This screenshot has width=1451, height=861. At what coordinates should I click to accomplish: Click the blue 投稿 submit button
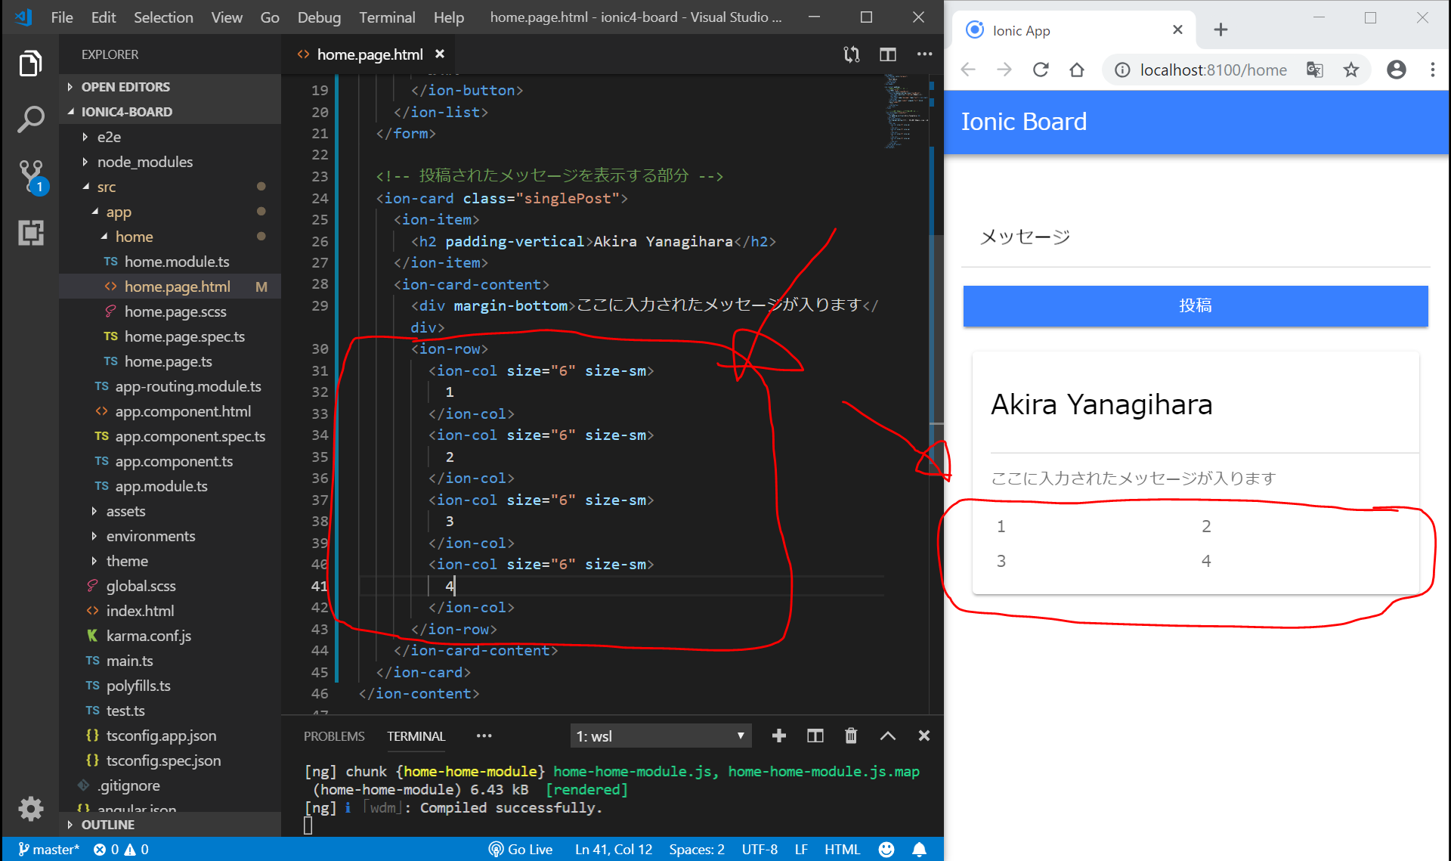[1195, 305]
